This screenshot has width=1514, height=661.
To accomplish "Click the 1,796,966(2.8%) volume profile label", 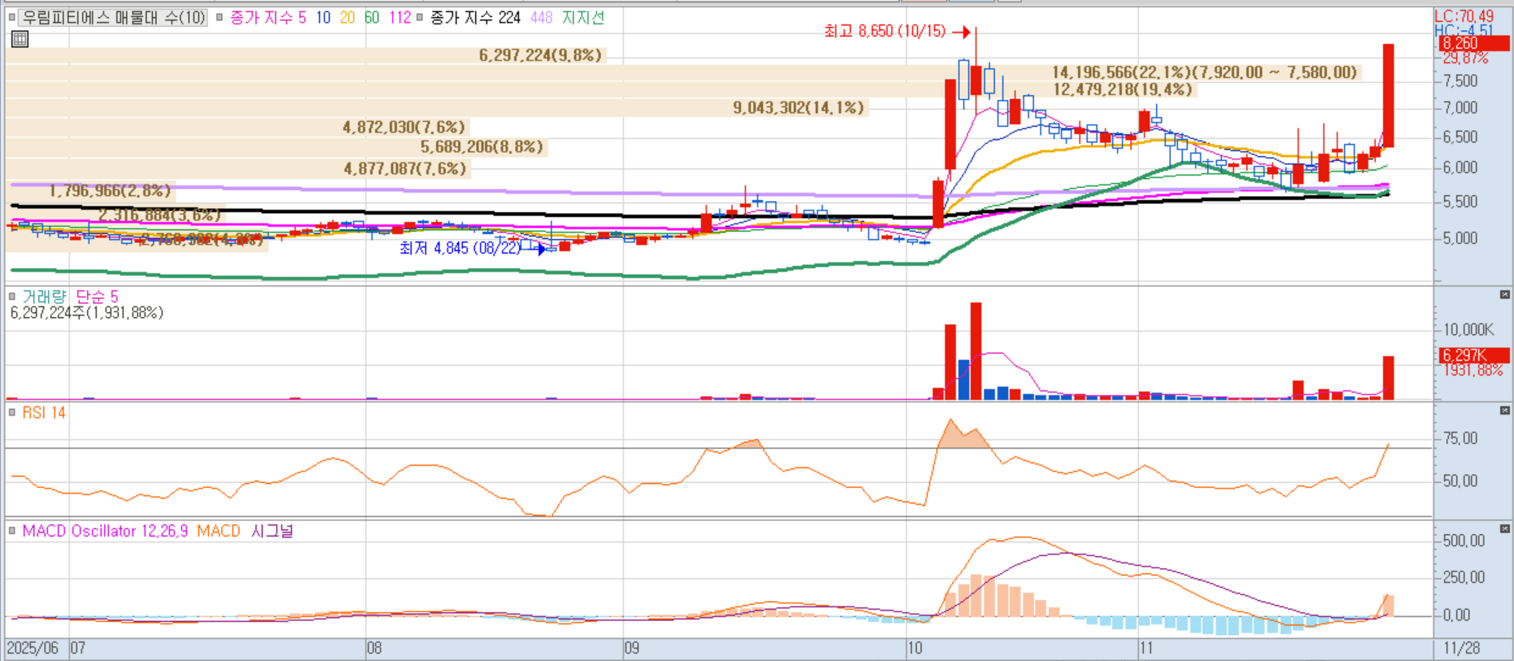I will (x=110, y=190).
